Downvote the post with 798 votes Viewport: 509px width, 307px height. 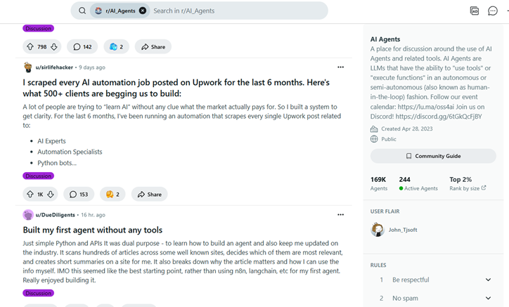point(54,47)
